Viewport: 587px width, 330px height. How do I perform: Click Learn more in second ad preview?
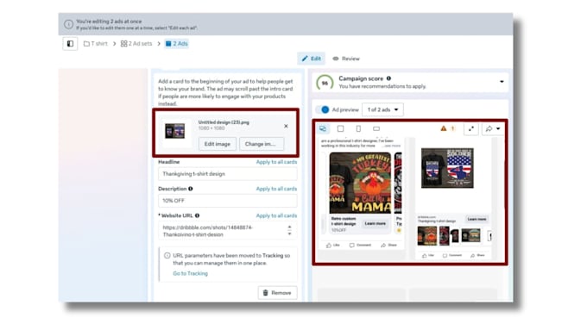pyautogui.click(x=477, y=219)
